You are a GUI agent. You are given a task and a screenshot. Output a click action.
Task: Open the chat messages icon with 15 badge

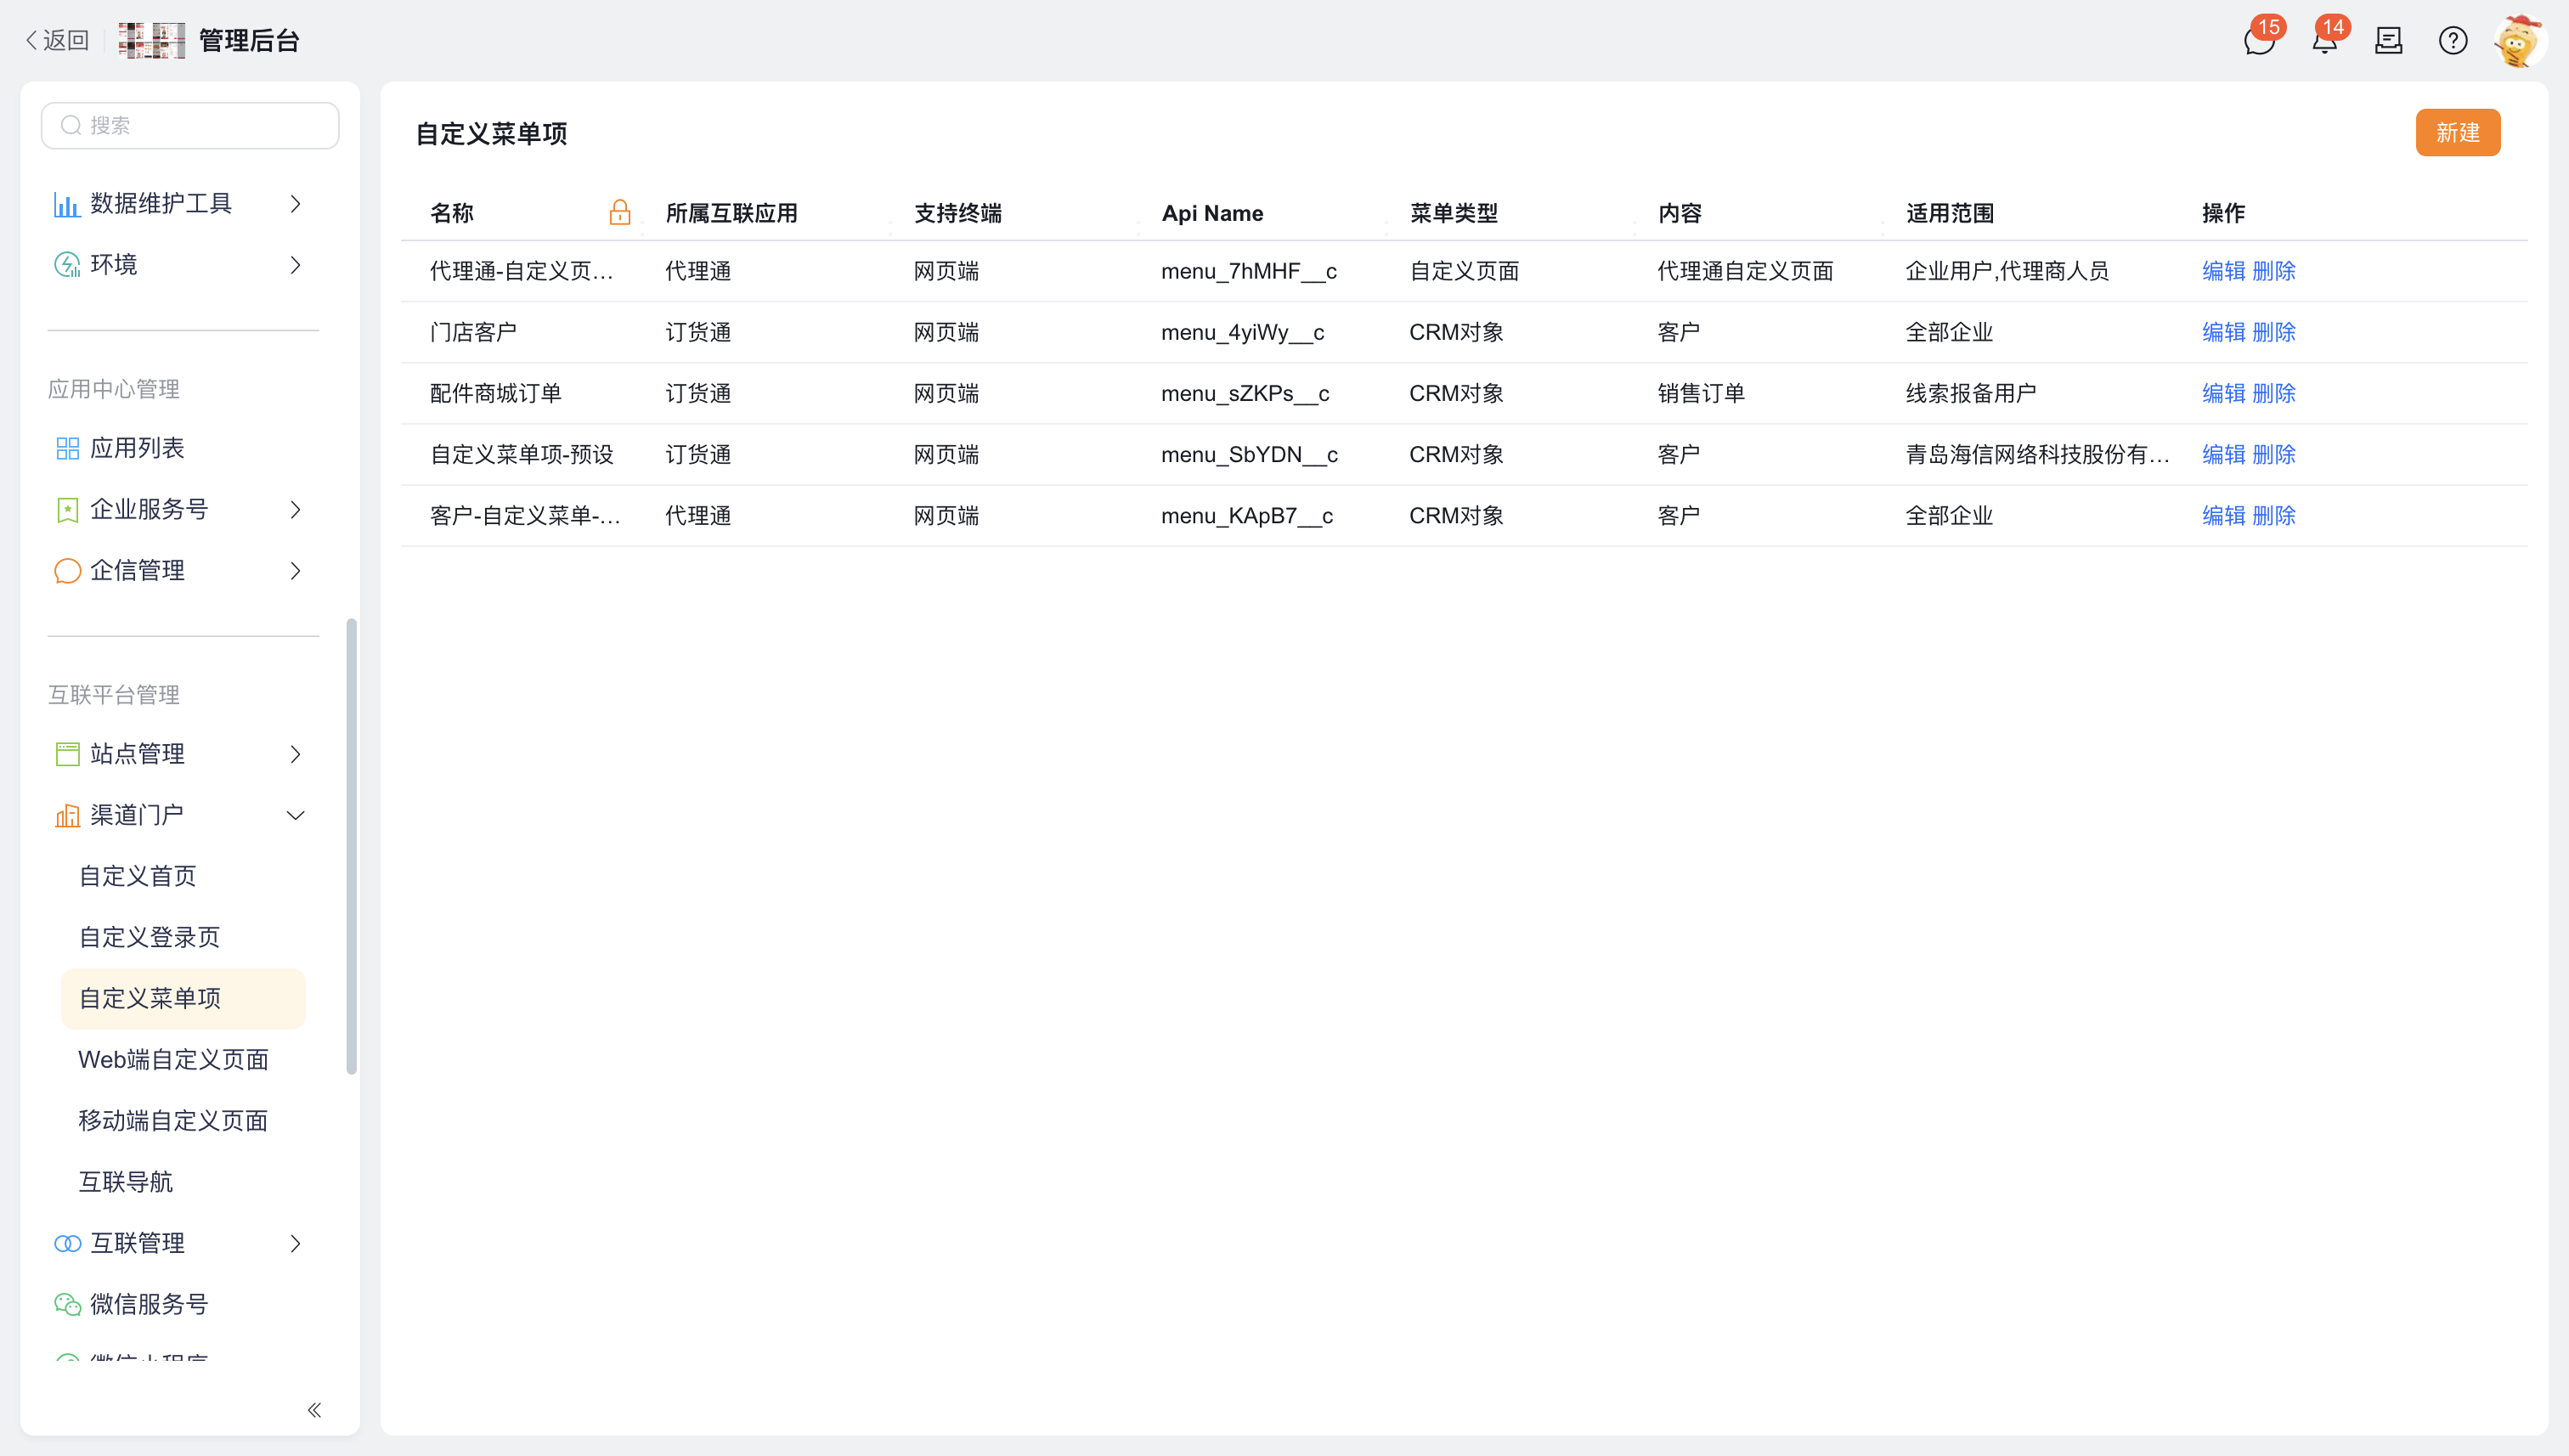click(2259, 41)
